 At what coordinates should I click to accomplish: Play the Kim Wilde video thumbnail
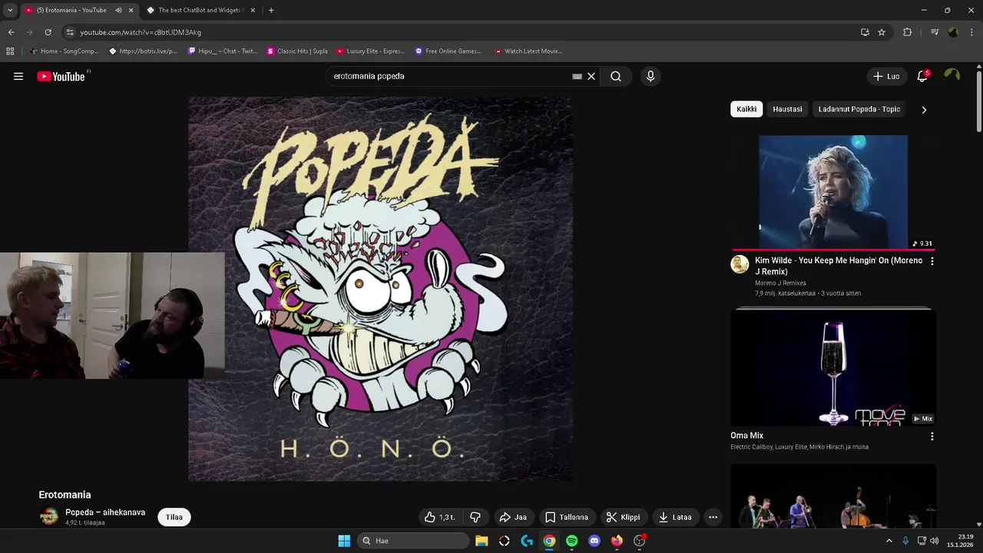833,192
